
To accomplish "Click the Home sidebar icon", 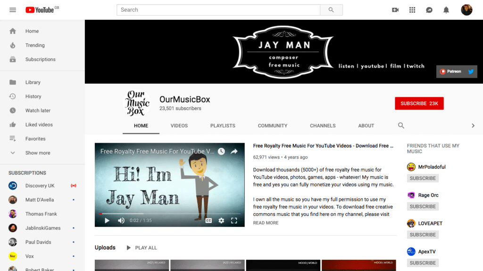I will click(x=13, y=31).
